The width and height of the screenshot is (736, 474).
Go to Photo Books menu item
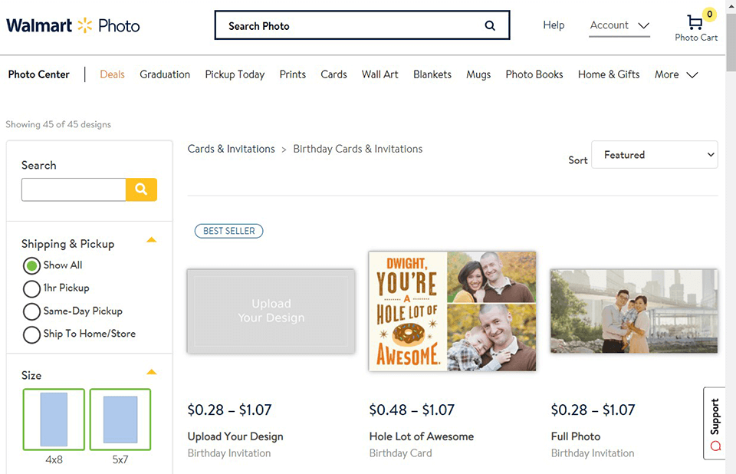click(534, 74)
